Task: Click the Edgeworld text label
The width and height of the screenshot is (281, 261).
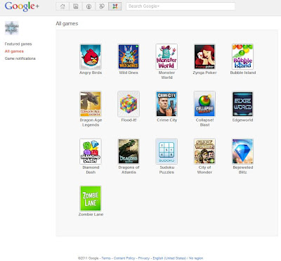Action: [242, 120]
